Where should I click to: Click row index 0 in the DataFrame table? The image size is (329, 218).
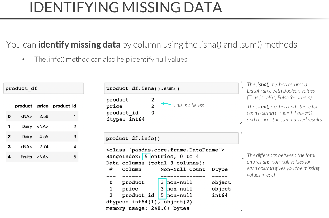pyautogui.click(x=9, y=116)
